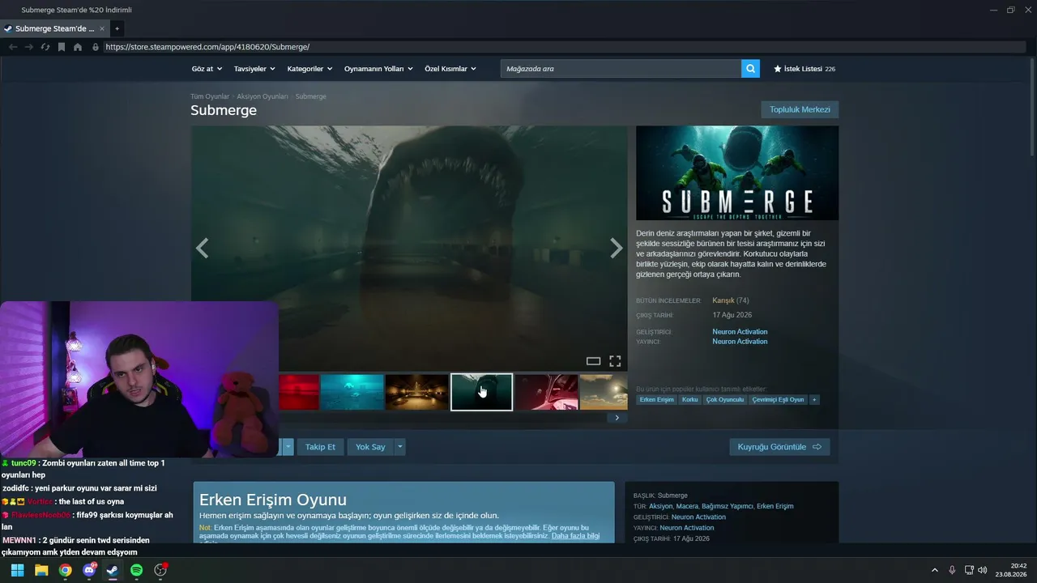This screenshot has height=583, width=1037.
Task: Open the Korku tag
Action: 690,399
